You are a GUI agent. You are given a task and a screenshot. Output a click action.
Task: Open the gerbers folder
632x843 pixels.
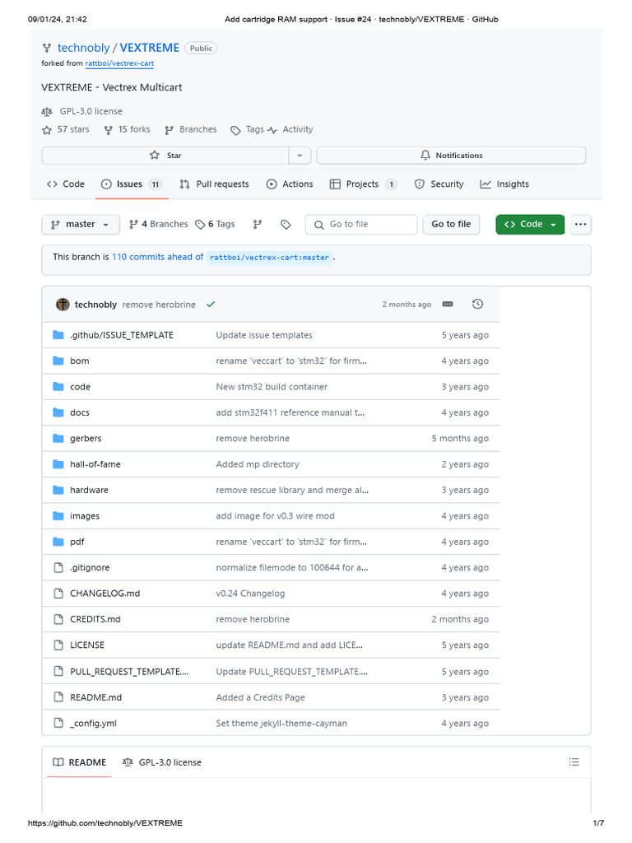click(86, 438)
